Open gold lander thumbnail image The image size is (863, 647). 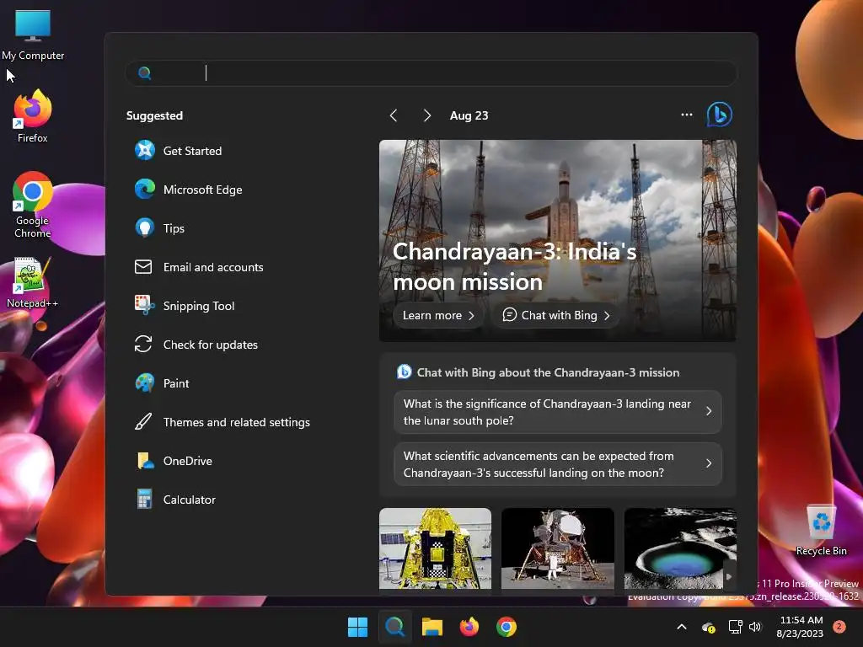pos(435,548)
